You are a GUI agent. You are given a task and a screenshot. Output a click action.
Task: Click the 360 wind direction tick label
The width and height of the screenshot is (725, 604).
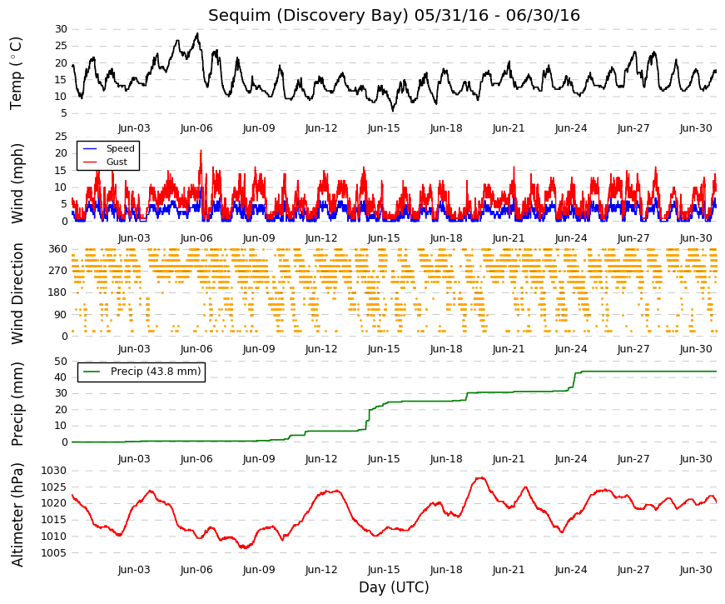point(57,249)
